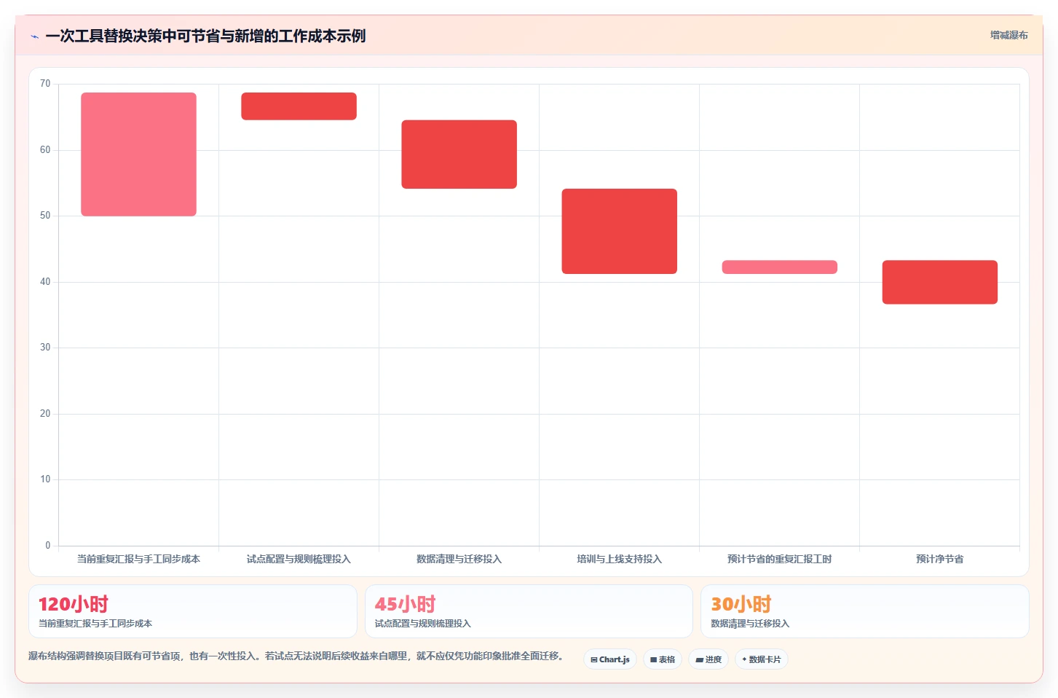Click the footer note starting 瀑布结构强调替换项目
Screen dimensions: 1058x698
[x=298, y=656]
